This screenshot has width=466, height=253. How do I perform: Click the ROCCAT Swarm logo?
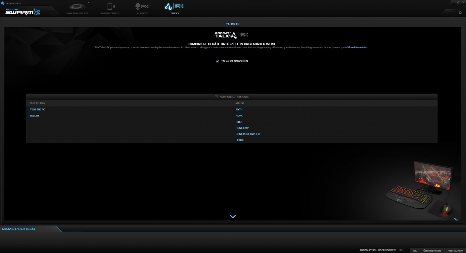click(23, 12)
